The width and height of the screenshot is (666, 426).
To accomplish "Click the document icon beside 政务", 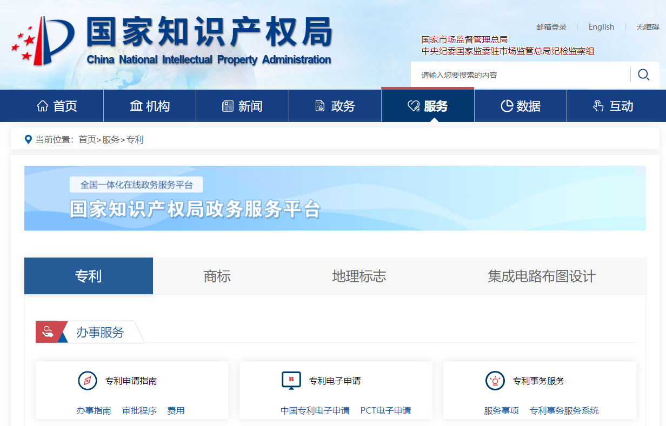I will point(320,106).
